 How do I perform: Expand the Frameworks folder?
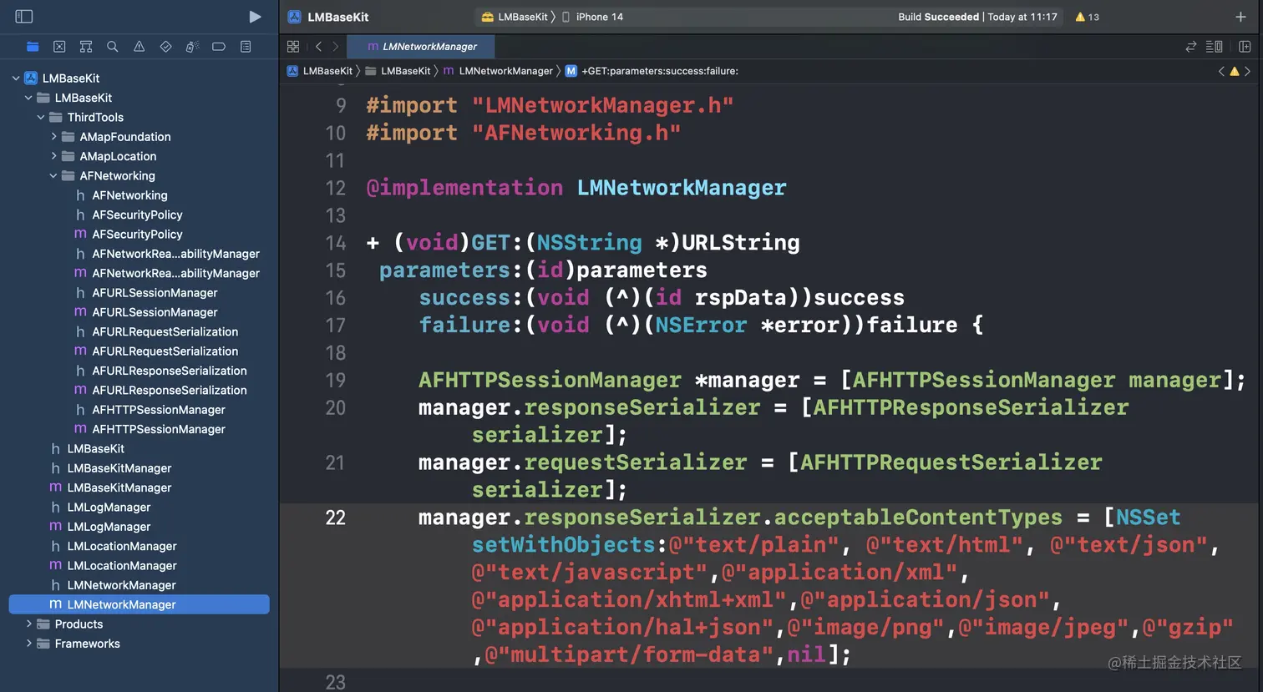[28, 644]
